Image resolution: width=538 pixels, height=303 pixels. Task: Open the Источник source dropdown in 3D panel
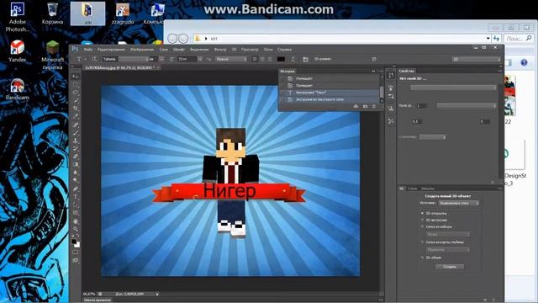(459, 203)
